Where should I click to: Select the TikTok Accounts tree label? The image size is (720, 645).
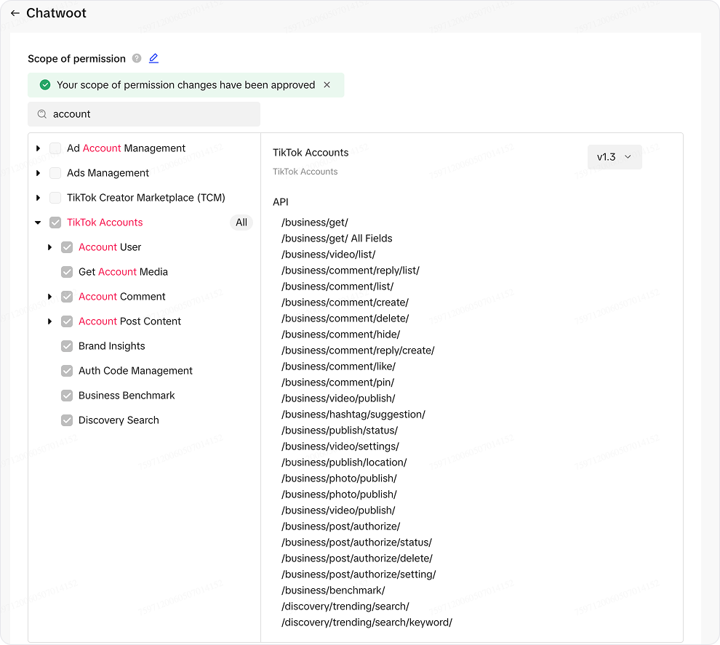click(105, 223)
